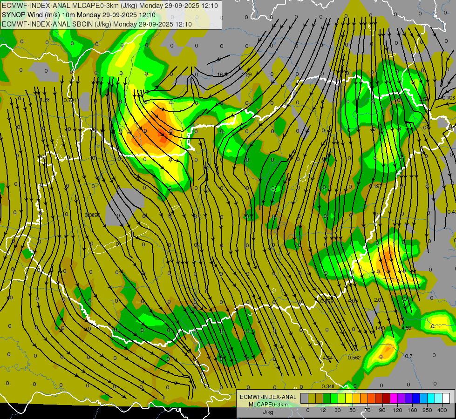The width and height of the screenshot is (456, 419).
Task: Click the map value 1.28
Action: (45, 100)
